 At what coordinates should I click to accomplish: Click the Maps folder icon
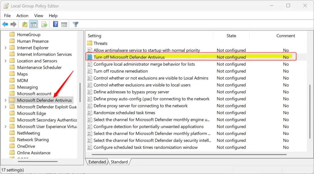tap(12, 74)
